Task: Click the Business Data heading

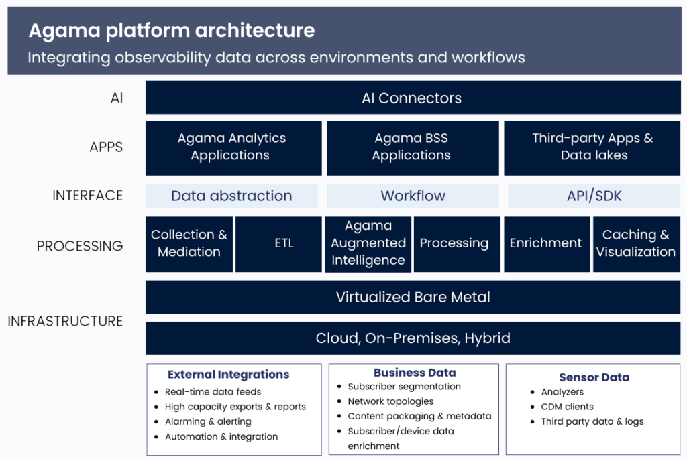Action: coord(415,373)
